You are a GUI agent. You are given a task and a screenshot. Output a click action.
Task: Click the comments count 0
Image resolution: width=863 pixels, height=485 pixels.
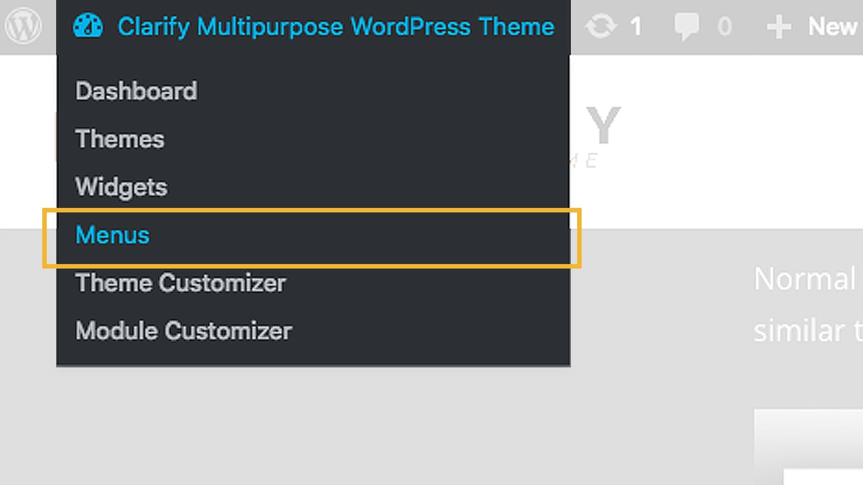tap(725, 26)
